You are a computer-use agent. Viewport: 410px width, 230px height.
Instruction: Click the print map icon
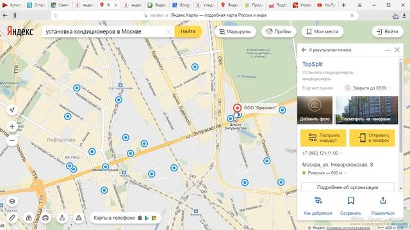(x=45, y=218)
